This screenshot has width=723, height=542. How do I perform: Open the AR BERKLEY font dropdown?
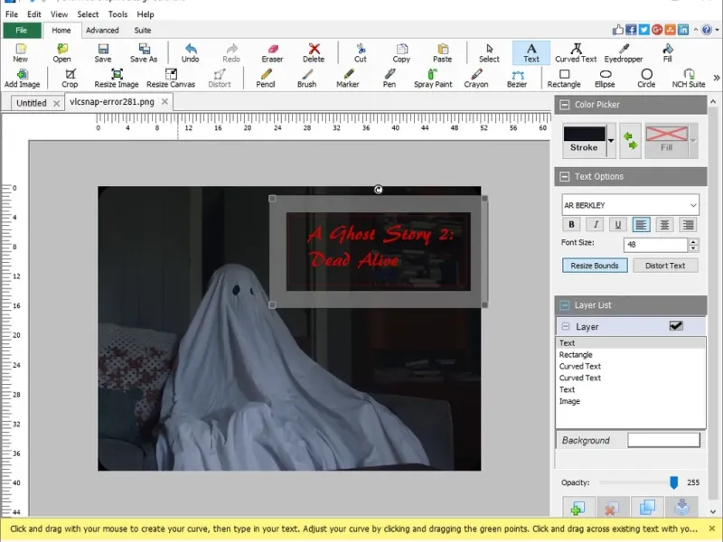point(692,205)
